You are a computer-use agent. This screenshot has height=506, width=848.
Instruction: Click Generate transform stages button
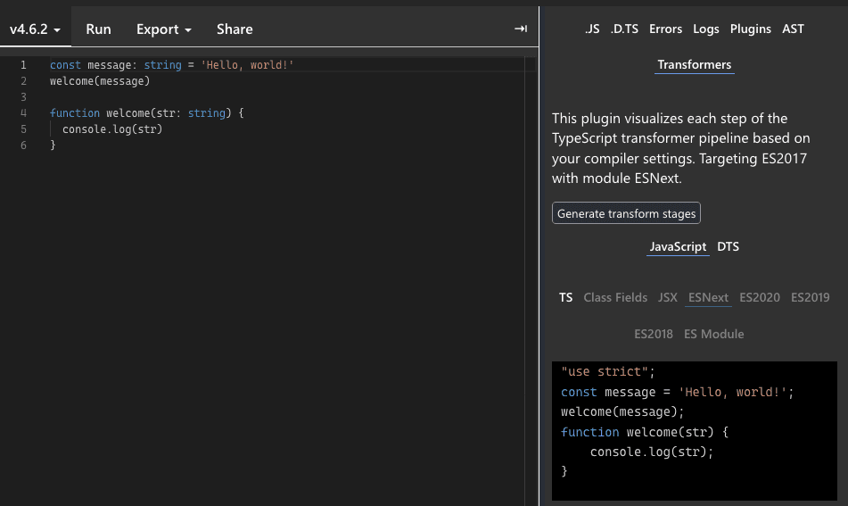(626, 213)
